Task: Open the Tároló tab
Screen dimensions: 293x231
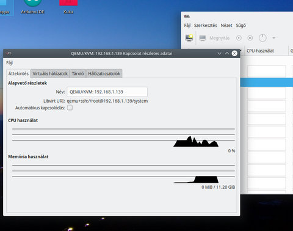Action: click(x=78, y=73)
